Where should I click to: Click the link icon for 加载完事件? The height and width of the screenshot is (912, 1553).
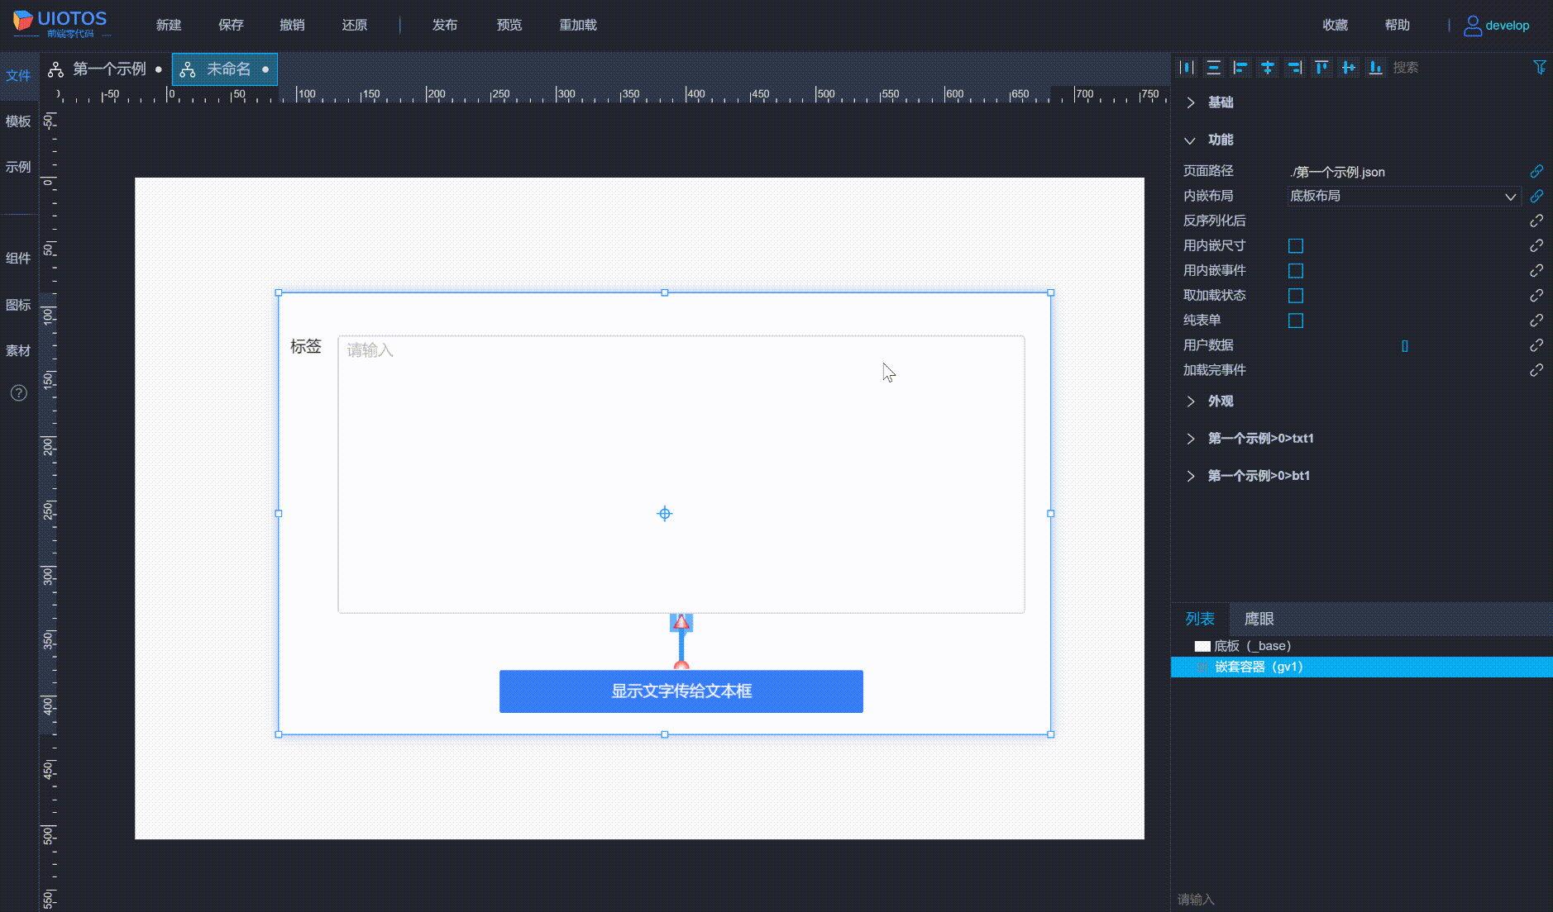[x=1536, y=370]
